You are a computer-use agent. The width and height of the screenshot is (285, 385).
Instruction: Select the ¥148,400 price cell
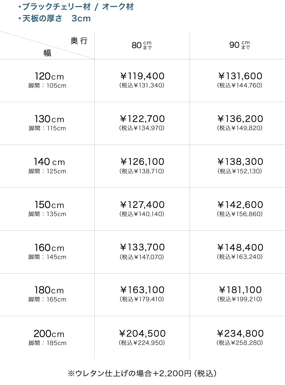coord(240,248)
